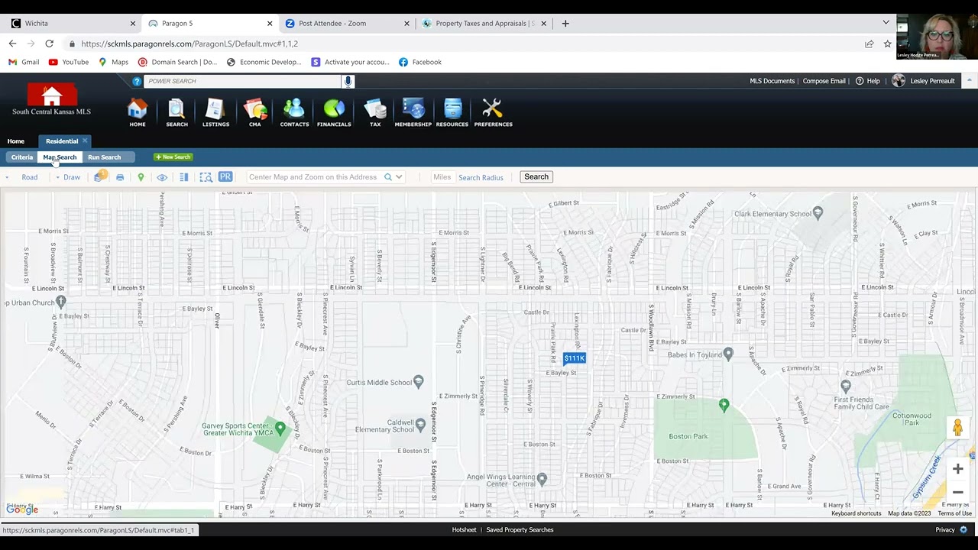The height and width of the screenshot is (550, 978).
Task: Print the map with printer icon
Action: click(120, 177)
